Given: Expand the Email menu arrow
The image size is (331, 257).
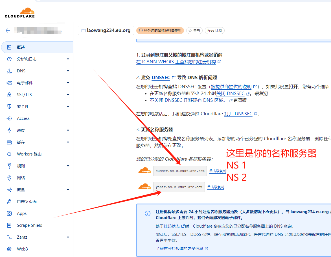Looking at the screenshot, I should click(68, 83).
